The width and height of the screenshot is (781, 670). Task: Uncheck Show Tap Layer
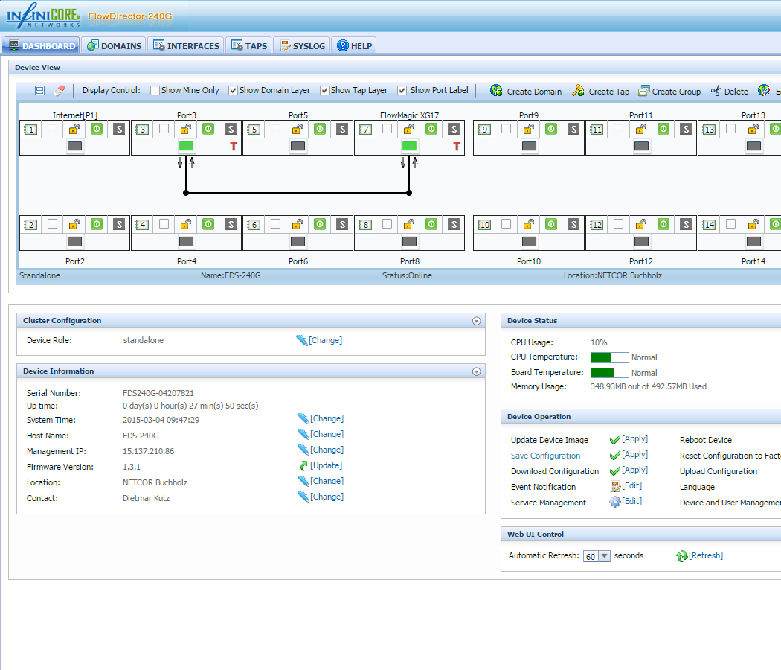(x=325, y=90)
